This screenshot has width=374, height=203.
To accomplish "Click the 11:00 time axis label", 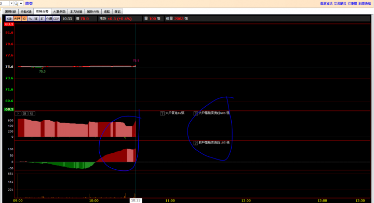I will 170,200.
